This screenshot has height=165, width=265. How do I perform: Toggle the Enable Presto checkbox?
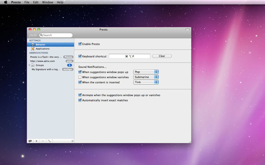pos(80,44)
